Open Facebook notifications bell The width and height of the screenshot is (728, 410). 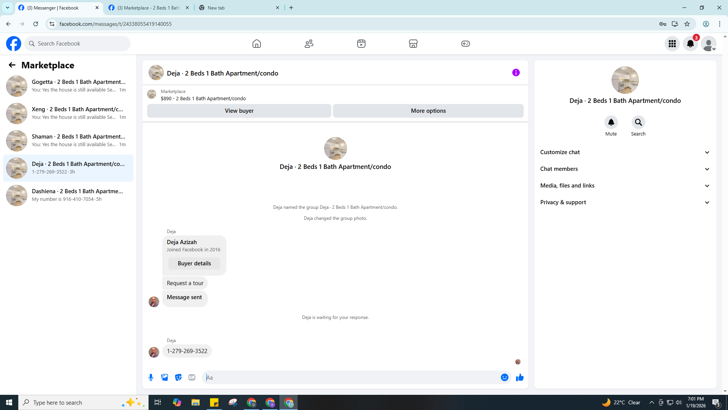click(690, 44)
